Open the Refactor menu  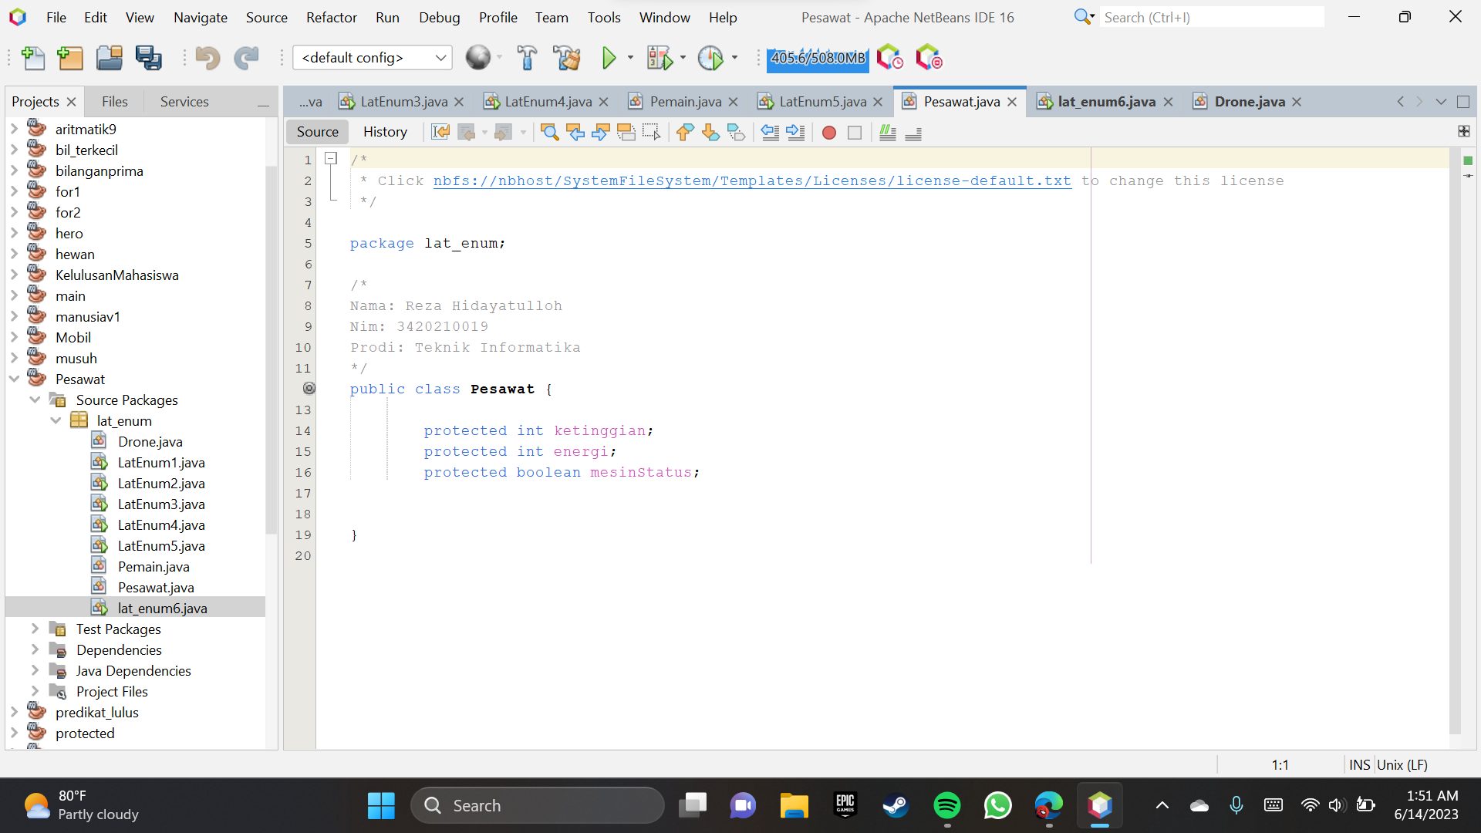tap(331, 17)
